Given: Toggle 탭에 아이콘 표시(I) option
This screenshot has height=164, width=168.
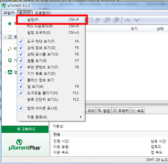Looking at the screenshot, I should pyautogui.click(x=51, y=108).
